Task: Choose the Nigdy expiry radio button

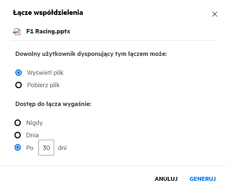Action: 18,123
